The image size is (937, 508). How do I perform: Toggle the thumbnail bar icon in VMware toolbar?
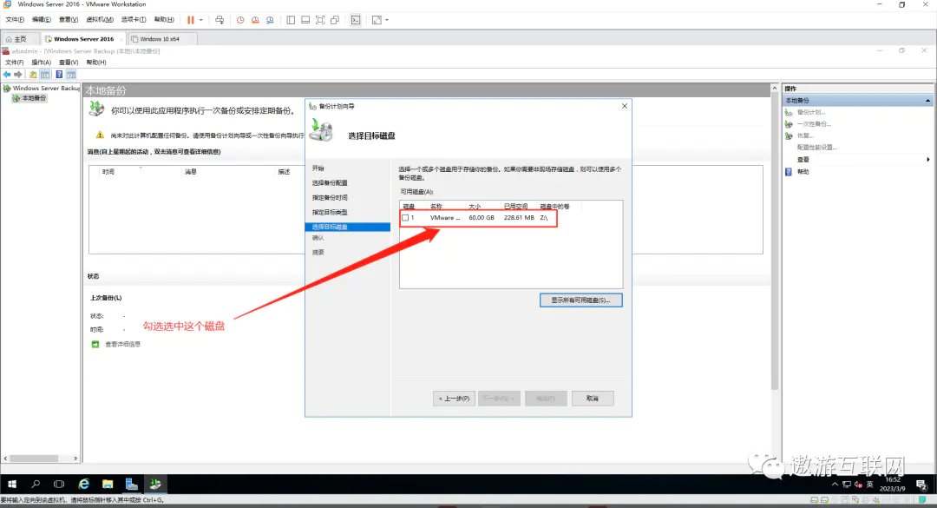[305, 20]
